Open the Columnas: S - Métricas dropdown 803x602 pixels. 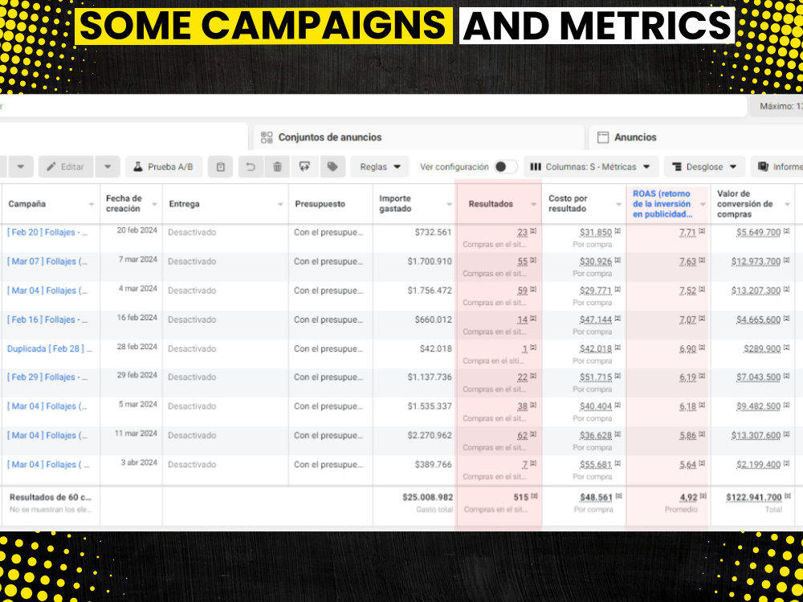coord(591,167)
